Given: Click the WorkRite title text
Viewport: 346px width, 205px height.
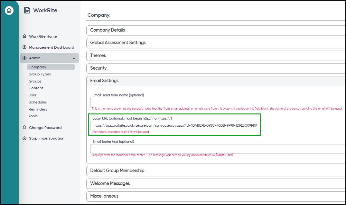Looking at the screenshot, I should coord(45,10).
